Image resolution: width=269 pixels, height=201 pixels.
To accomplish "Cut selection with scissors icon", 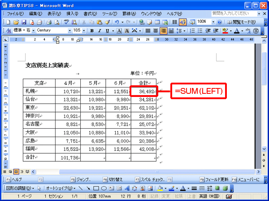I will 84,22.
